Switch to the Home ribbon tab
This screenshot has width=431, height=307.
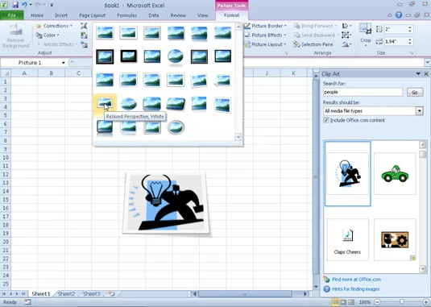[x=37, y=15]
